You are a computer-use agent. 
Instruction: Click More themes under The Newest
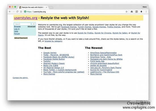[x=96, y=74]
